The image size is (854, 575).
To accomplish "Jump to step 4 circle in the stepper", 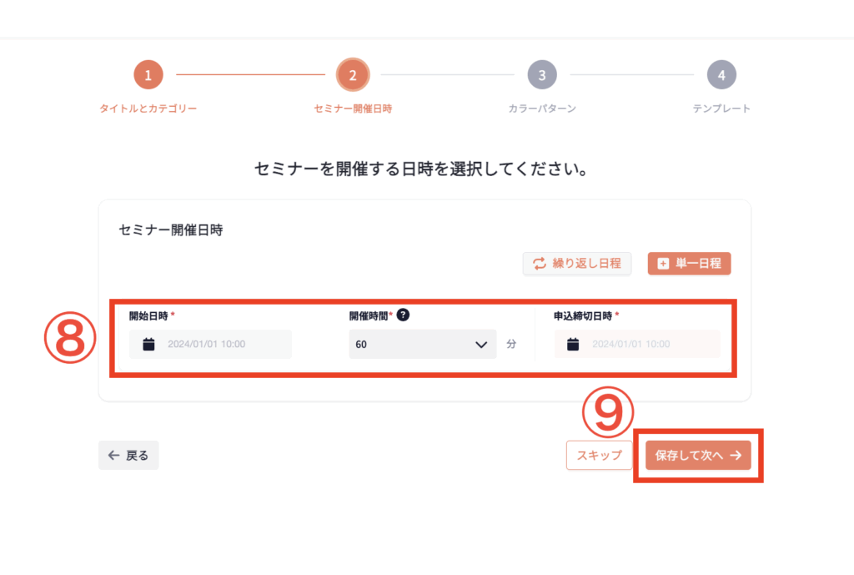I will [721, 75].
